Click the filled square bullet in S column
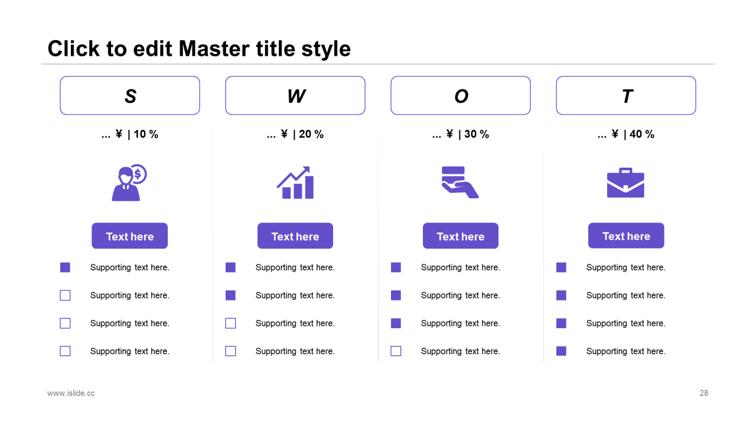 tap(65, 267)
